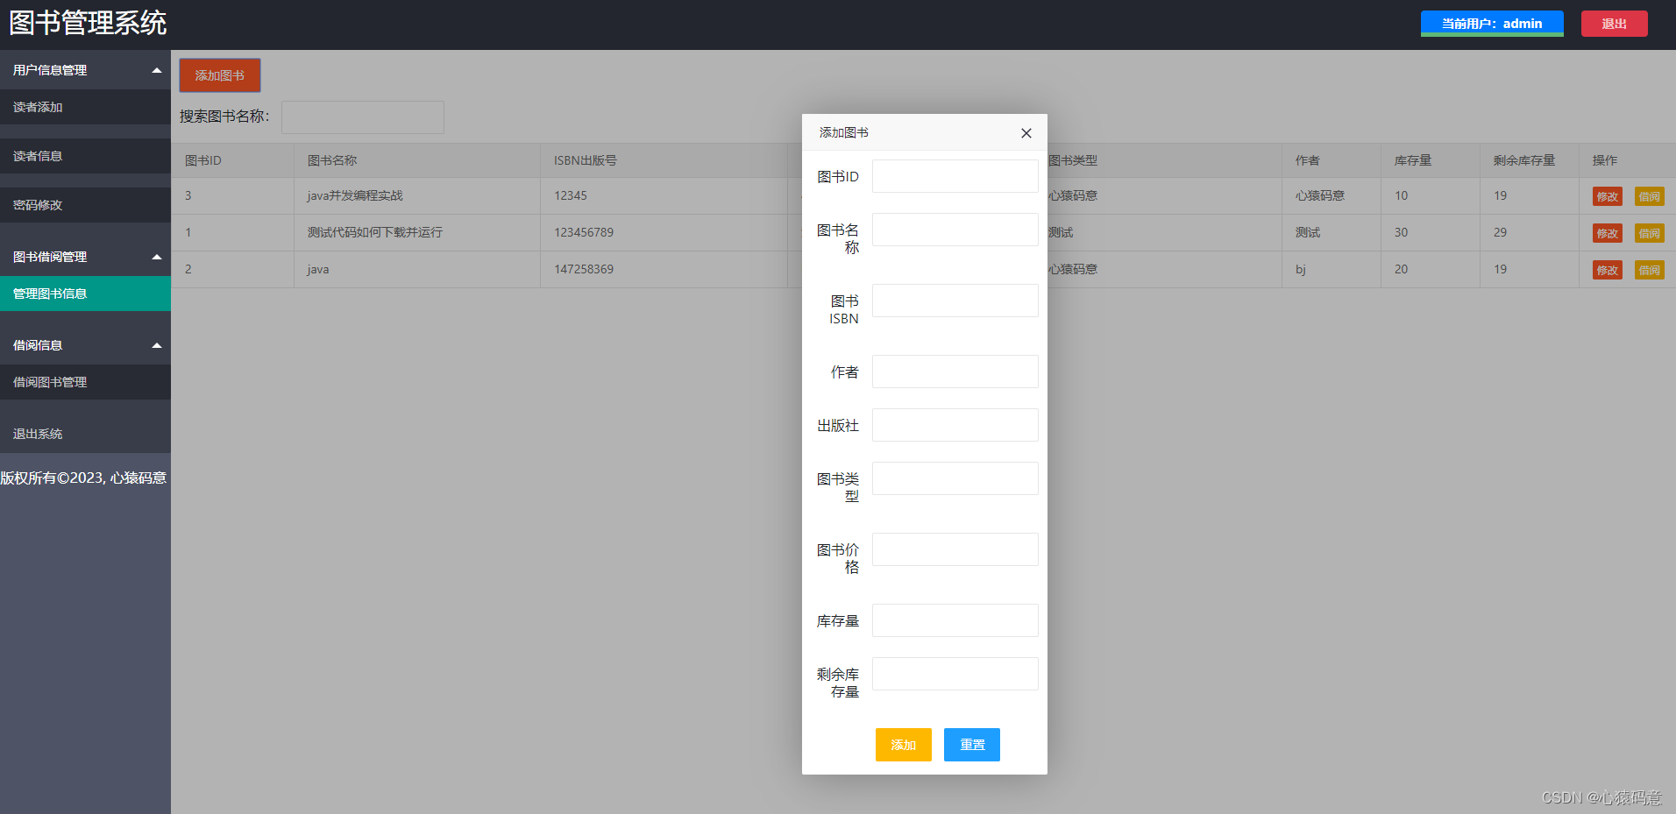1676x814 pixels.
Task: Click the 添加图书 button
Action: pyautogui.click(x=220, y=75)
